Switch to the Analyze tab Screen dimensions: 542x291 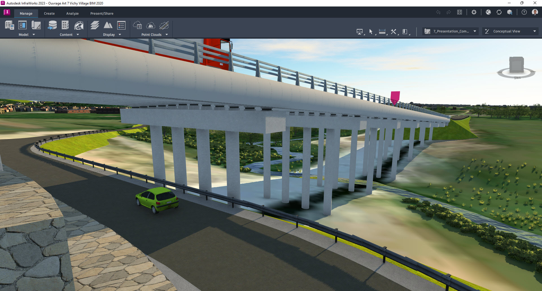72,13
